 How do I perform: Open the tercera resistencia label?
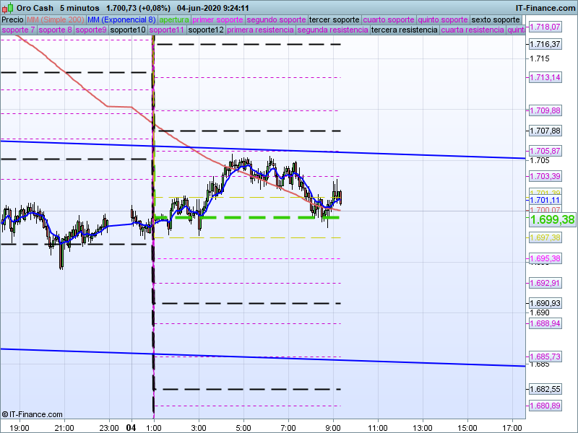click(404, 30)
